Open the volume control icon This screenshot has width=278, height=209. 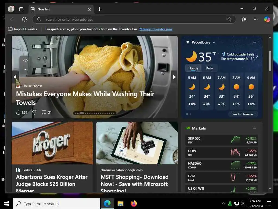pos(243,204)
